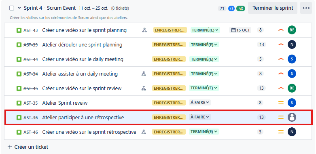Click the N assignee avatar on AST-46
316x154 pixels.
292,132
